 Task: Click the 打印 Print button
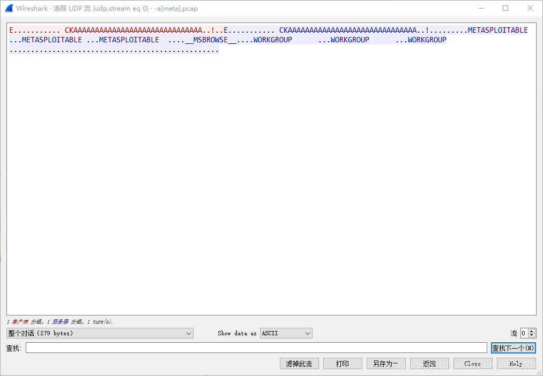coord(343,363)
